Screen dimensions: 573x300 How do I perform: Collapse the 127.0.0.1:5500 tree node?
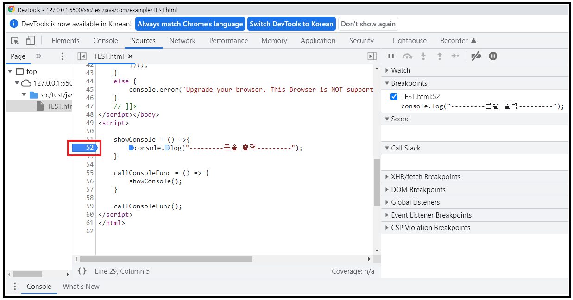pyautogui.click(x=17, y=83)
